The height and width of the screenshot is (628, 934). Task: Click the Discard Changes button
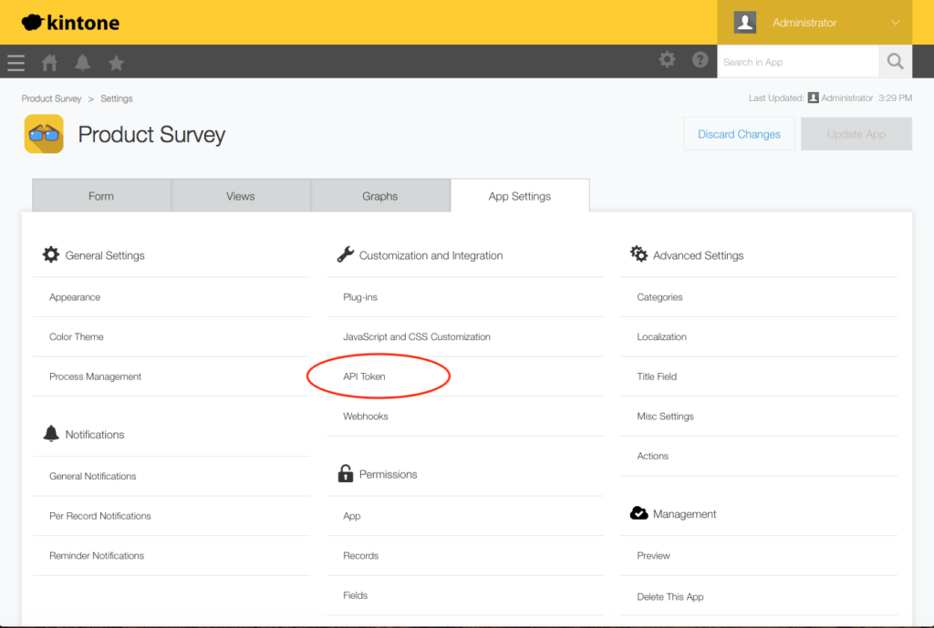click(x=739, y=134)
